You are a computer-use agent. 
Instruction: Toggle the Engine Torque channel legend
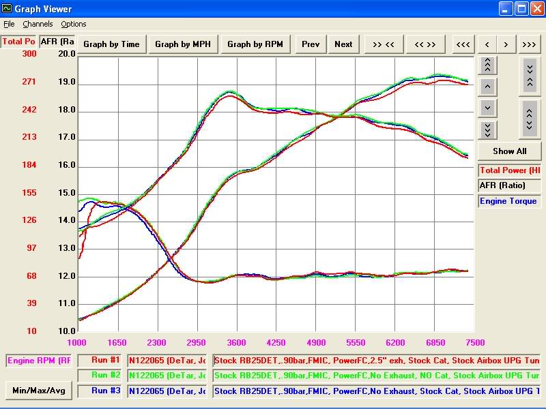click(510, 201)
